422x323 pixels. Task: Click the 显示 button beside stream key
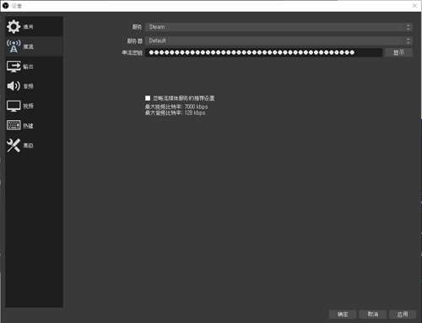click(398, 52)
